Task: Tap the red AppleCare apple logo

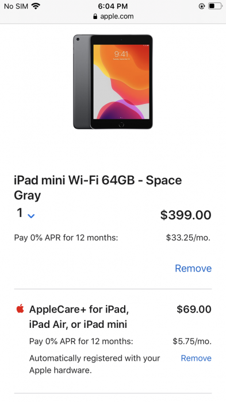Action: (20, 309)
